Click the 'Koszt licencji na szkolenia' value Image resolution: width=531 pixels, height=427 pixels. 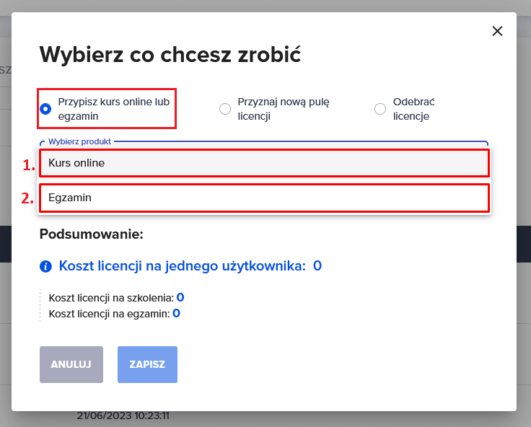coord(180,297)
